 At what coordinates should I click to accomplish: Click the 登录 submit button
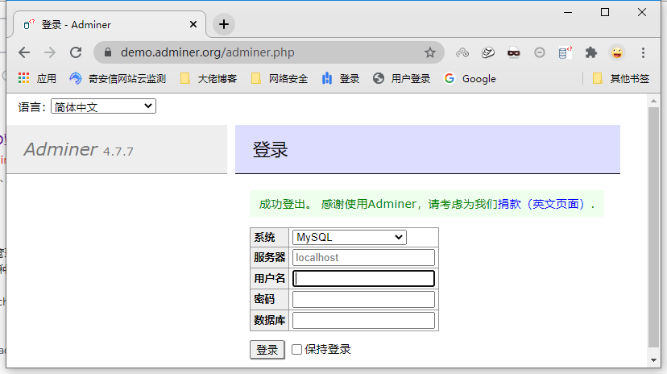coord(267,350)
